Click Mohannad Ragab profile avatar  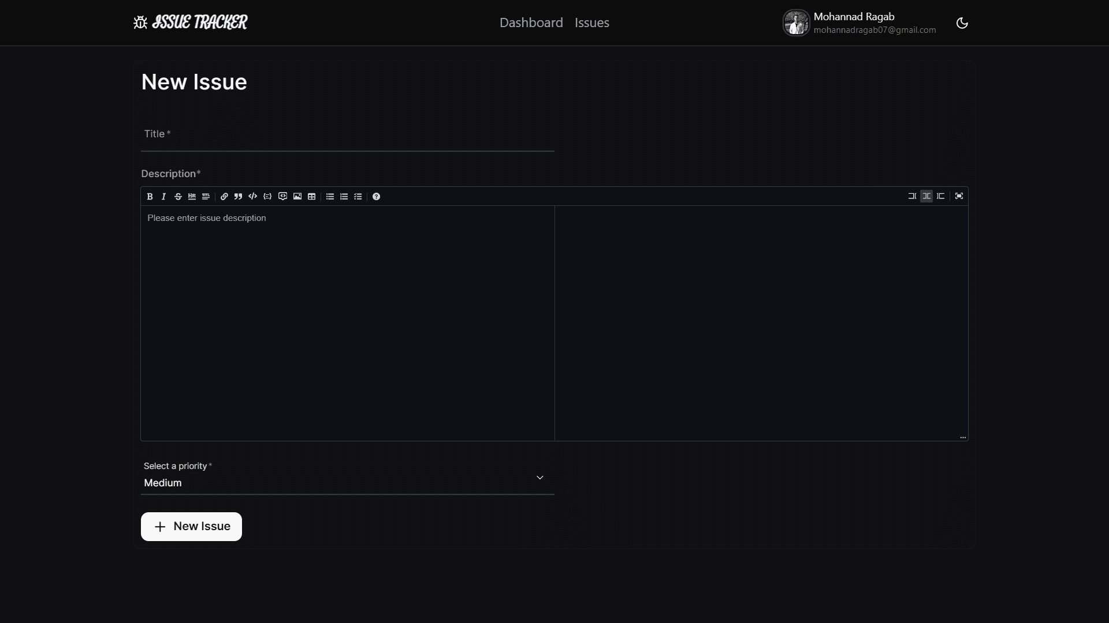click(x=796, y=23)
